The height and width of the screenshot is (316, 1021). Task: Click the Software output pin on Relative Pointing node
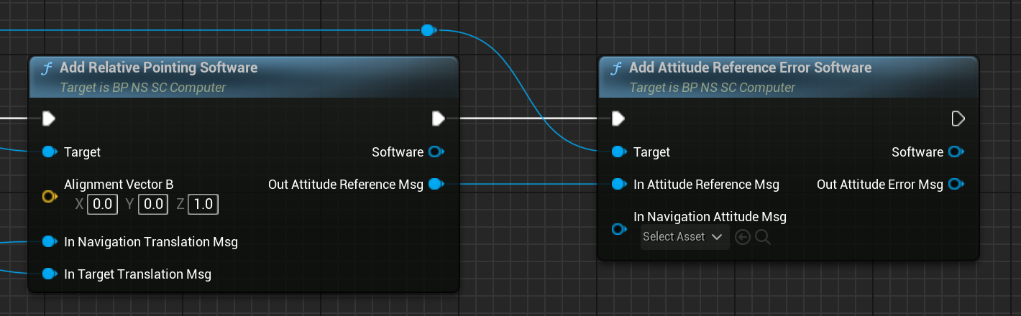click(x=436, y=152)
